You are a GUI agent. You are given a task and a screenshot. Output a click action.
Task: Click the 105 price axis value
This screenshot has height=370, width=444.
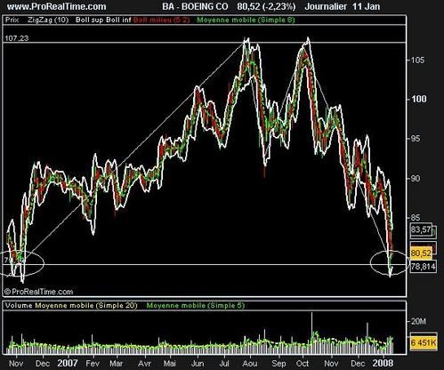tap(417, 60)
